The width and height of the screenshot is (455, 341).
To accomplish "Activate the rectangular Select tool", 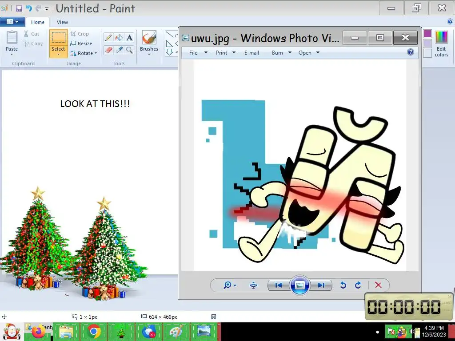I will (x=58, y=37).
